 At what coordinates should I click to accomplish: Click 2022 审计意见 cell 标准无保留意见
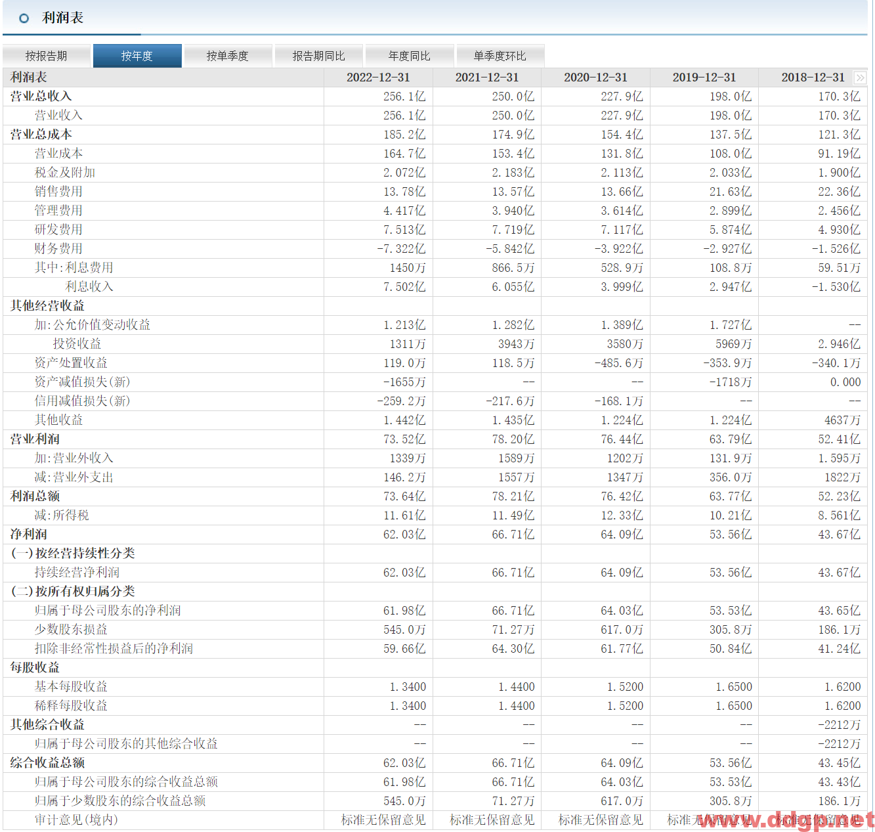tap(383, 820)
